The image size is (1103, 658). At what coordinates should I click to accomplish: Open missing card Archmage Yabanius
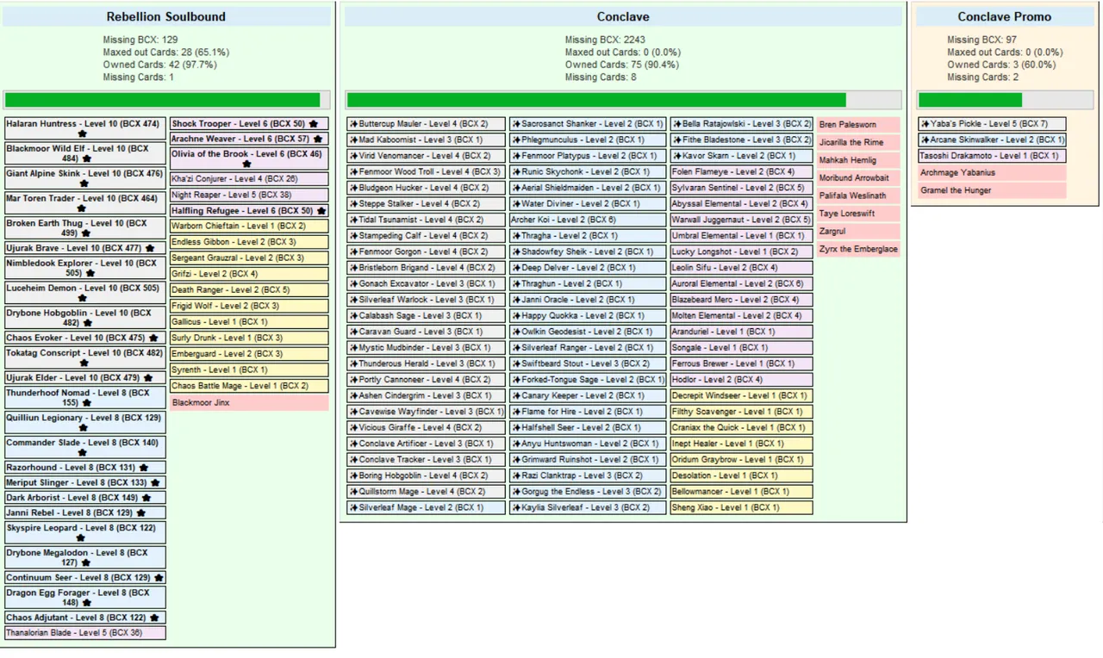[x=993, y=172]
